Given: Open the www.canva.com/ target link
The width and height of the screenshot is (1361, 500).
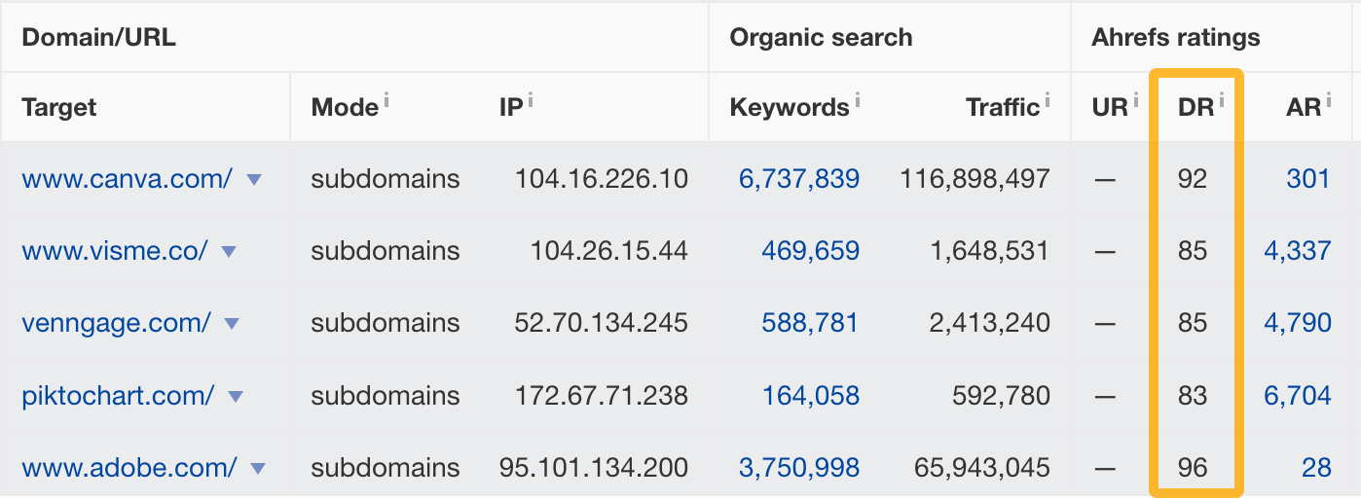Looking at the screenshot, I should click(127, 179).
